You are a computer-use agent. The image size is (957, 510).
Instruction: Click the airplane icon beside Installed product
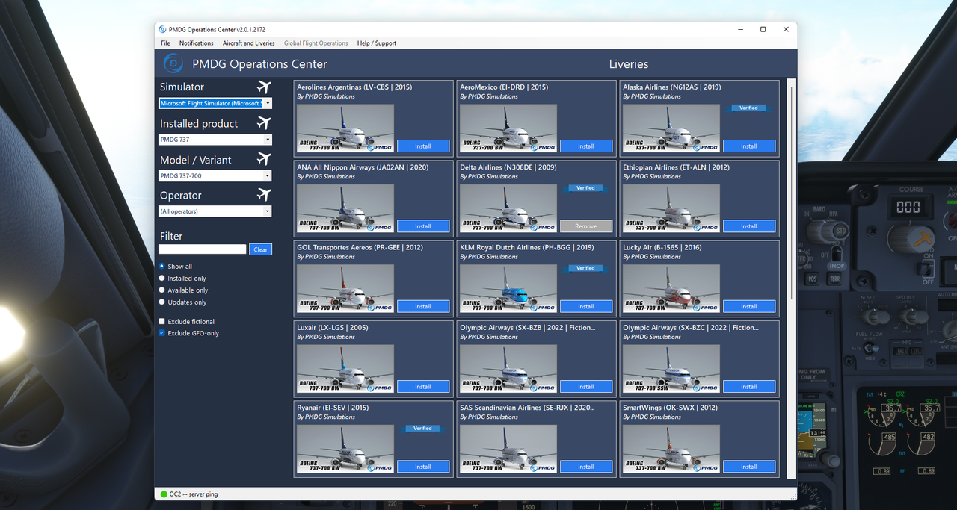[x=263, y=123]
